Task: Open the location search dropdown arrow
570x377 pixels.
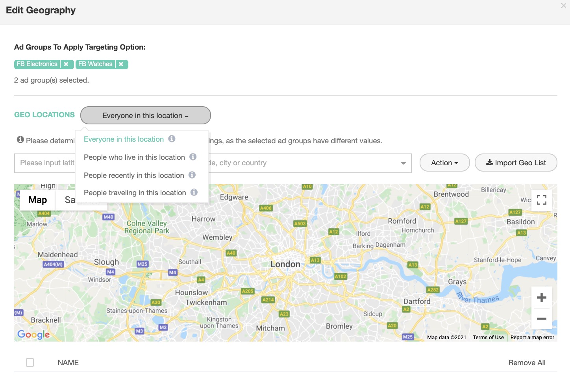Action: point(403,163)
